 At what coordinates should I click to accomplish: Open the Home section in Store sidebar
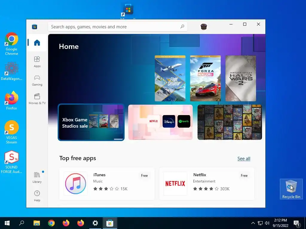pos(37,43)
